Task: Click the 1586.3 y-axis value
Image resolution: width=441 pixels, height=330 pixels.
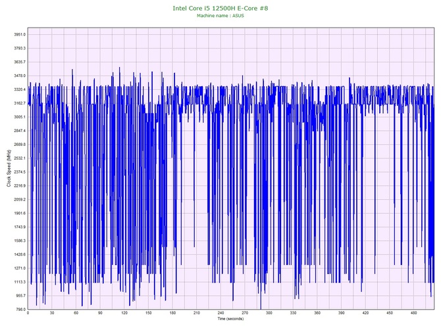Action: (20, 241)
